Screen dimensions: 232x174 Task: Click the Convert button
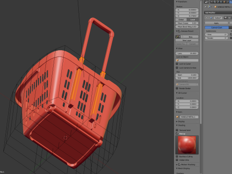(192, 44)
